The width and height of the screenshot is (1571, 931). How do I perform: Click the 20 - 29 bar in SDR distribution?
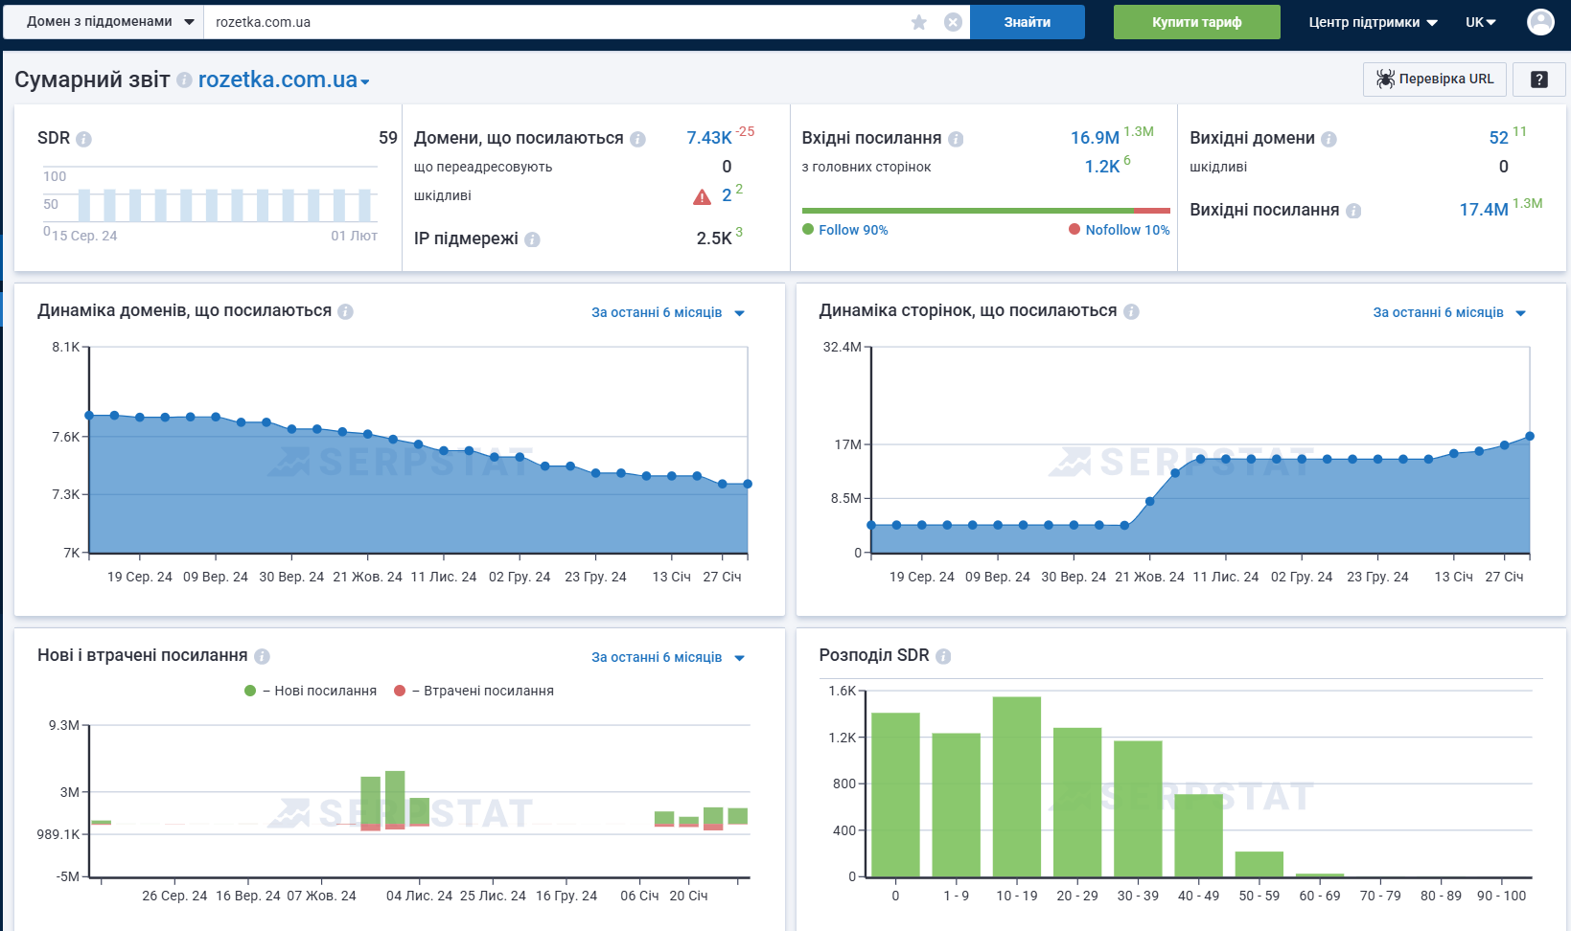1077,802
